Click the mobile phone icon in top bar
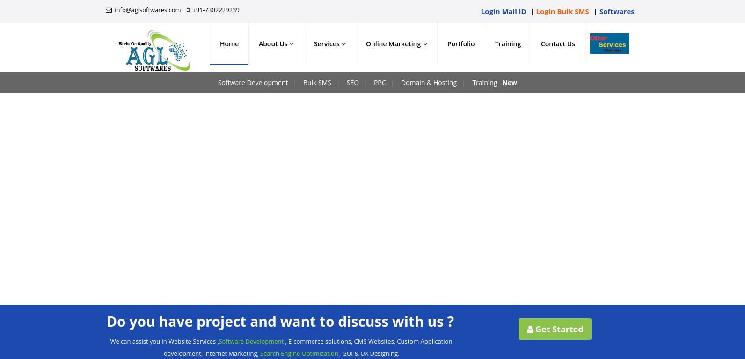745x359 pixels. point(188,10)
